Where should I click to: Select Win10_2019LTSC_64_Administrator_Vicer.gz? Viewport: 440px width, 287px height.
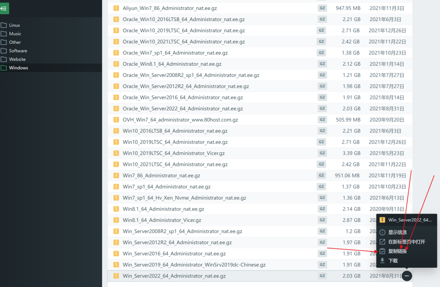click(174, 153)
